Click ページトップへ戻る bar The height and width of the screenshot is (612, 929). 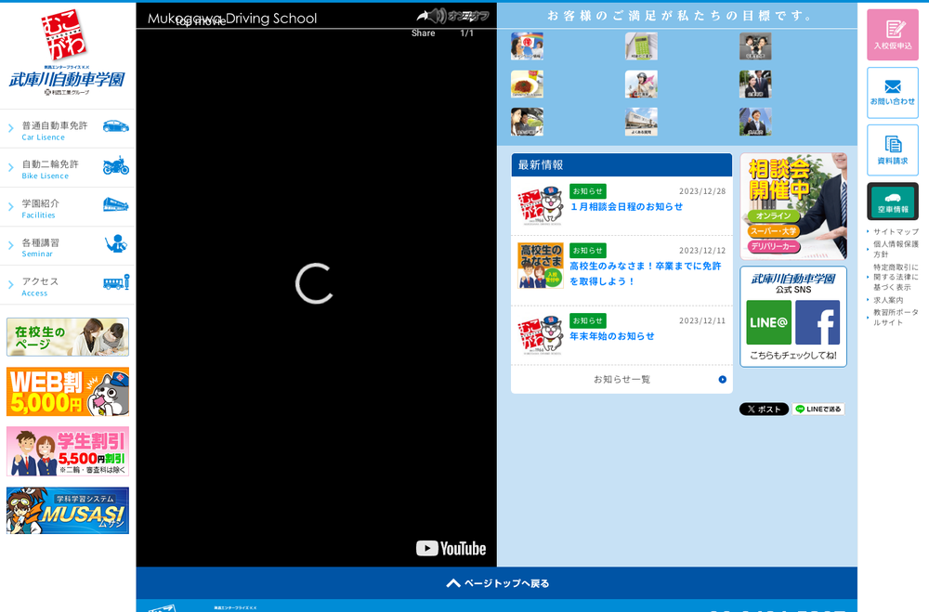pos(496,583)
